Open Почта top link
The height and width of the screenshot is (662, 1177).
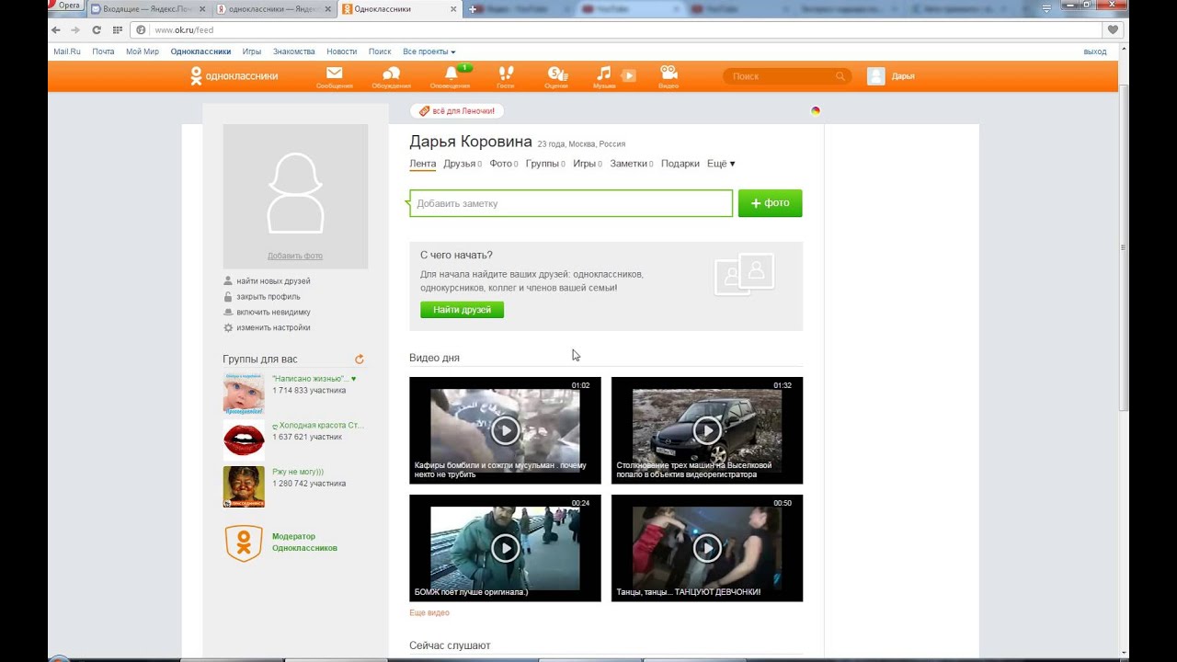(103, 51)
